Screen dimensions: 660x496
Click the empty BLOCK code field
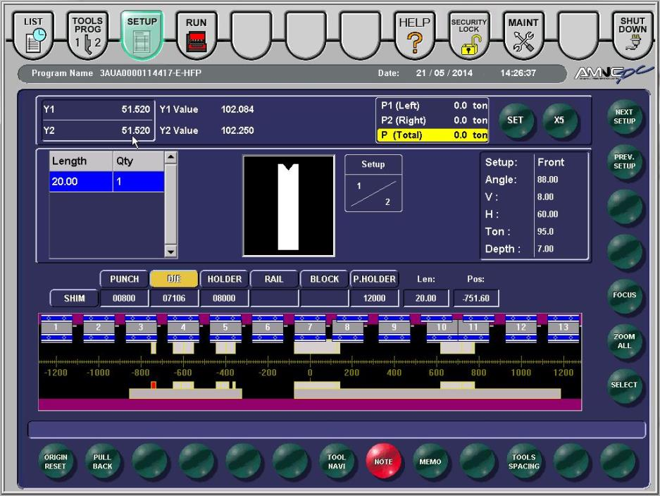pos(324,298)
